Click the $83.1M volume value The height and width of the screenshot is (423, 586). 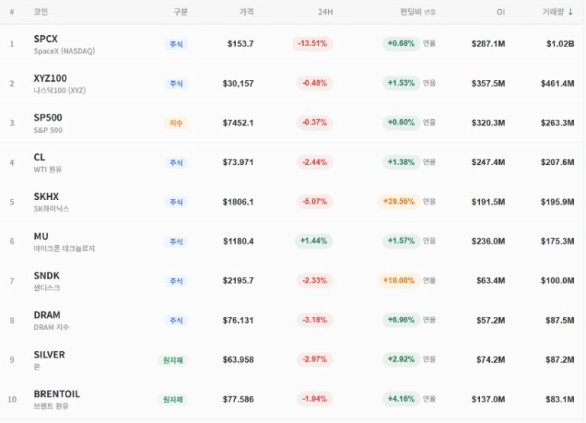pos(560,399)
